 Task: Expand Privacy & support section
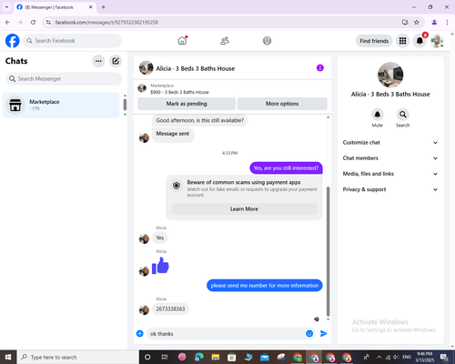pyautogui.click(x=390, y=189)
